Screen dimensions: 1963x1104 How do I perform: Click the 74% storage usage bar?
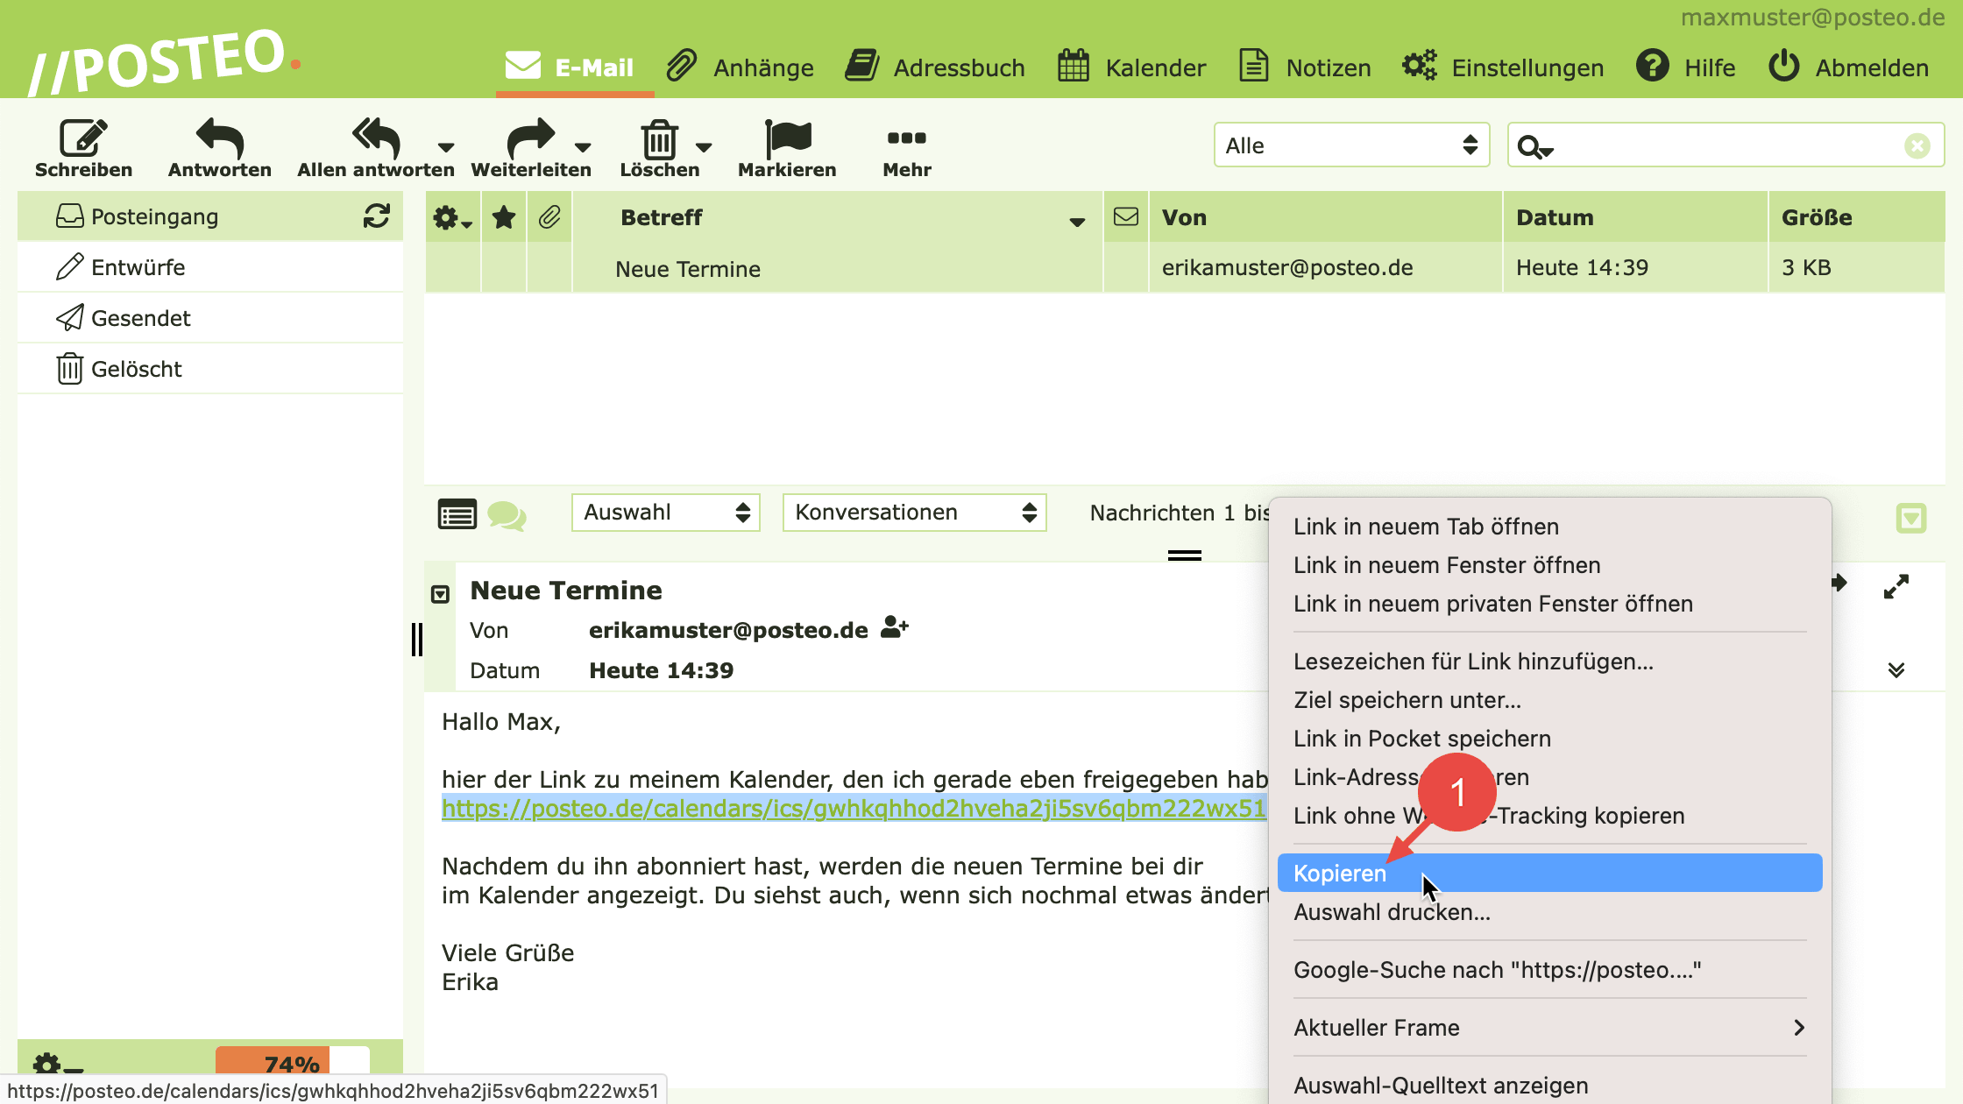[x=292, y=1063]
